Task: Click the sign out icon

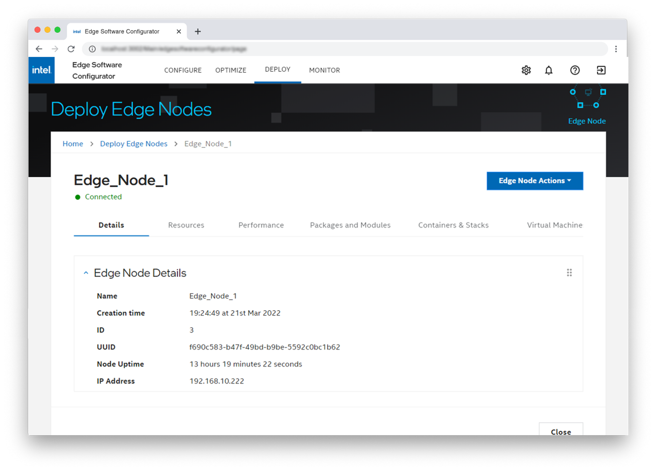Action: pos(601,70)
